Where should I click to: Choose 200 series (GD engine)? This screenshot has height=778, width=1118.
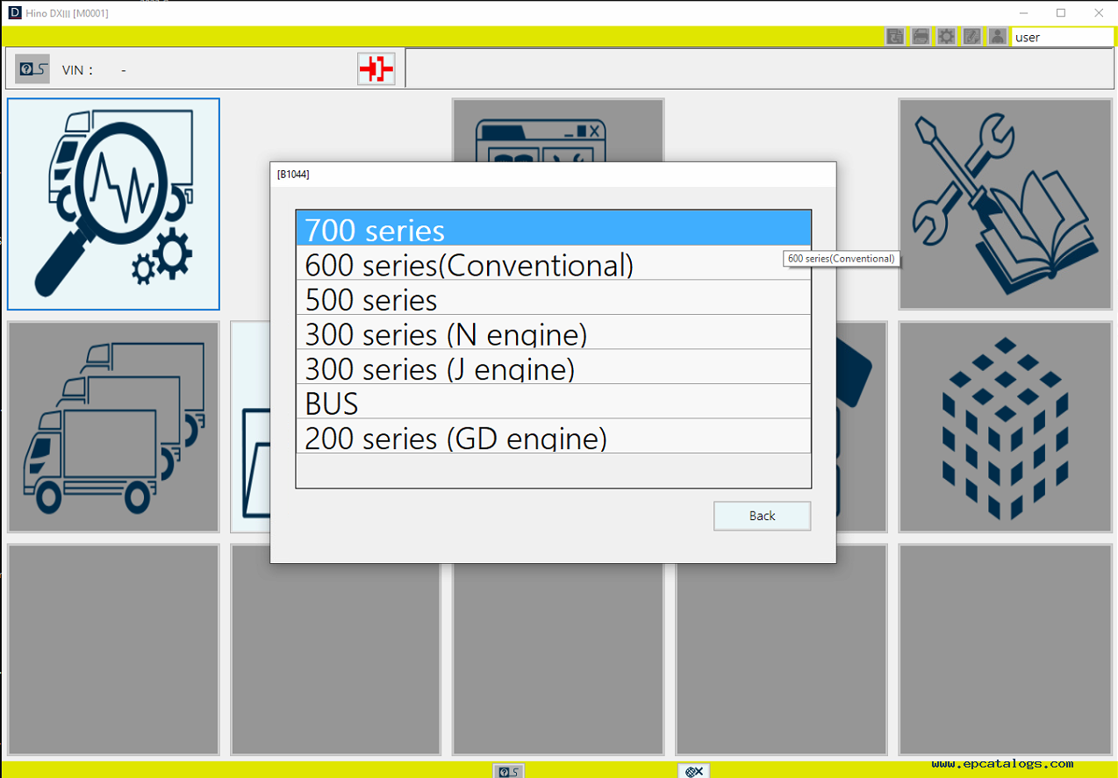pyautogui.click(x=553, y=437)
